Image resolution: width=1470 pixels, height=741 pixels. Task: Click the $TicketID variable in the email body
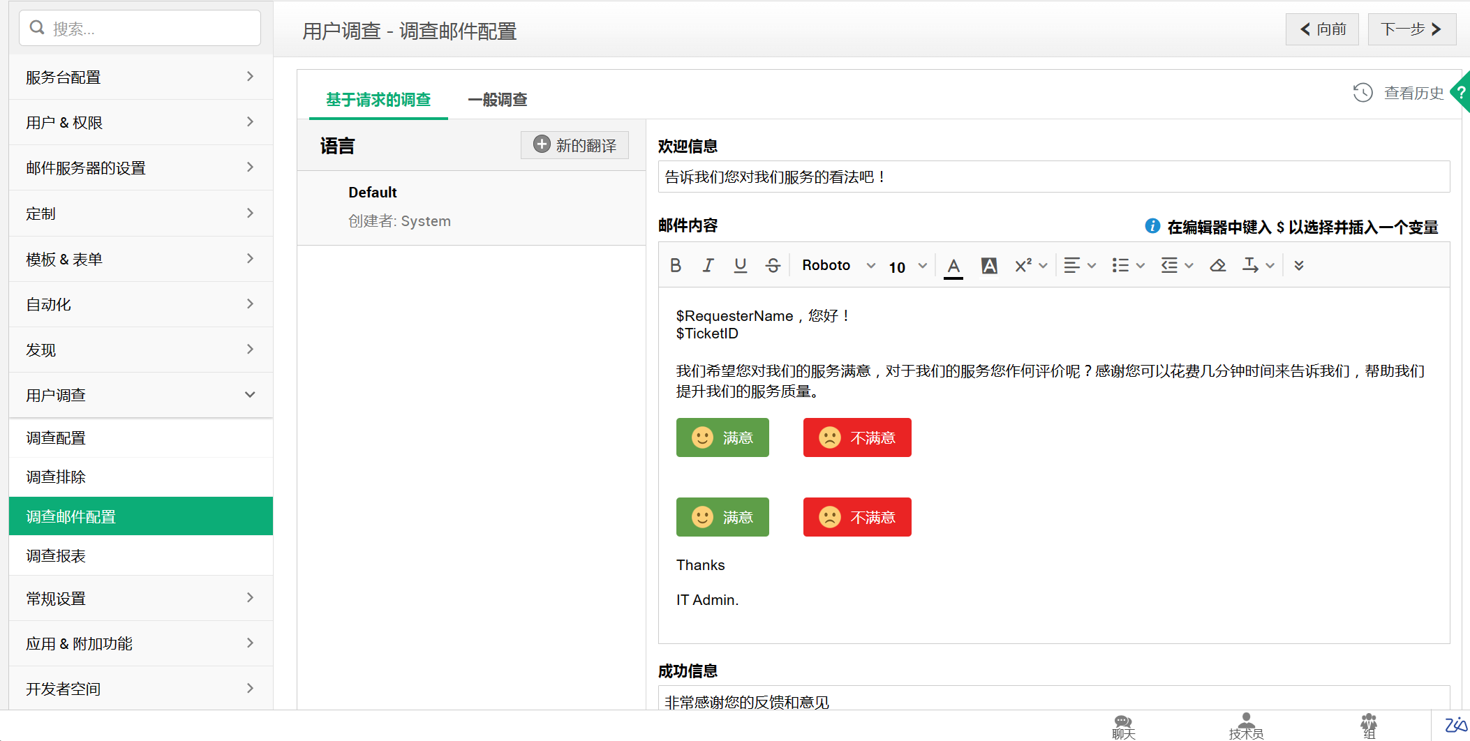point(707,334)
